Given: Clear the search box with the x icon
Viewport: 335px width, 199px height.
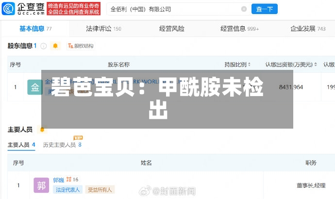Looking at the screenshot, I should click(244, 9).
